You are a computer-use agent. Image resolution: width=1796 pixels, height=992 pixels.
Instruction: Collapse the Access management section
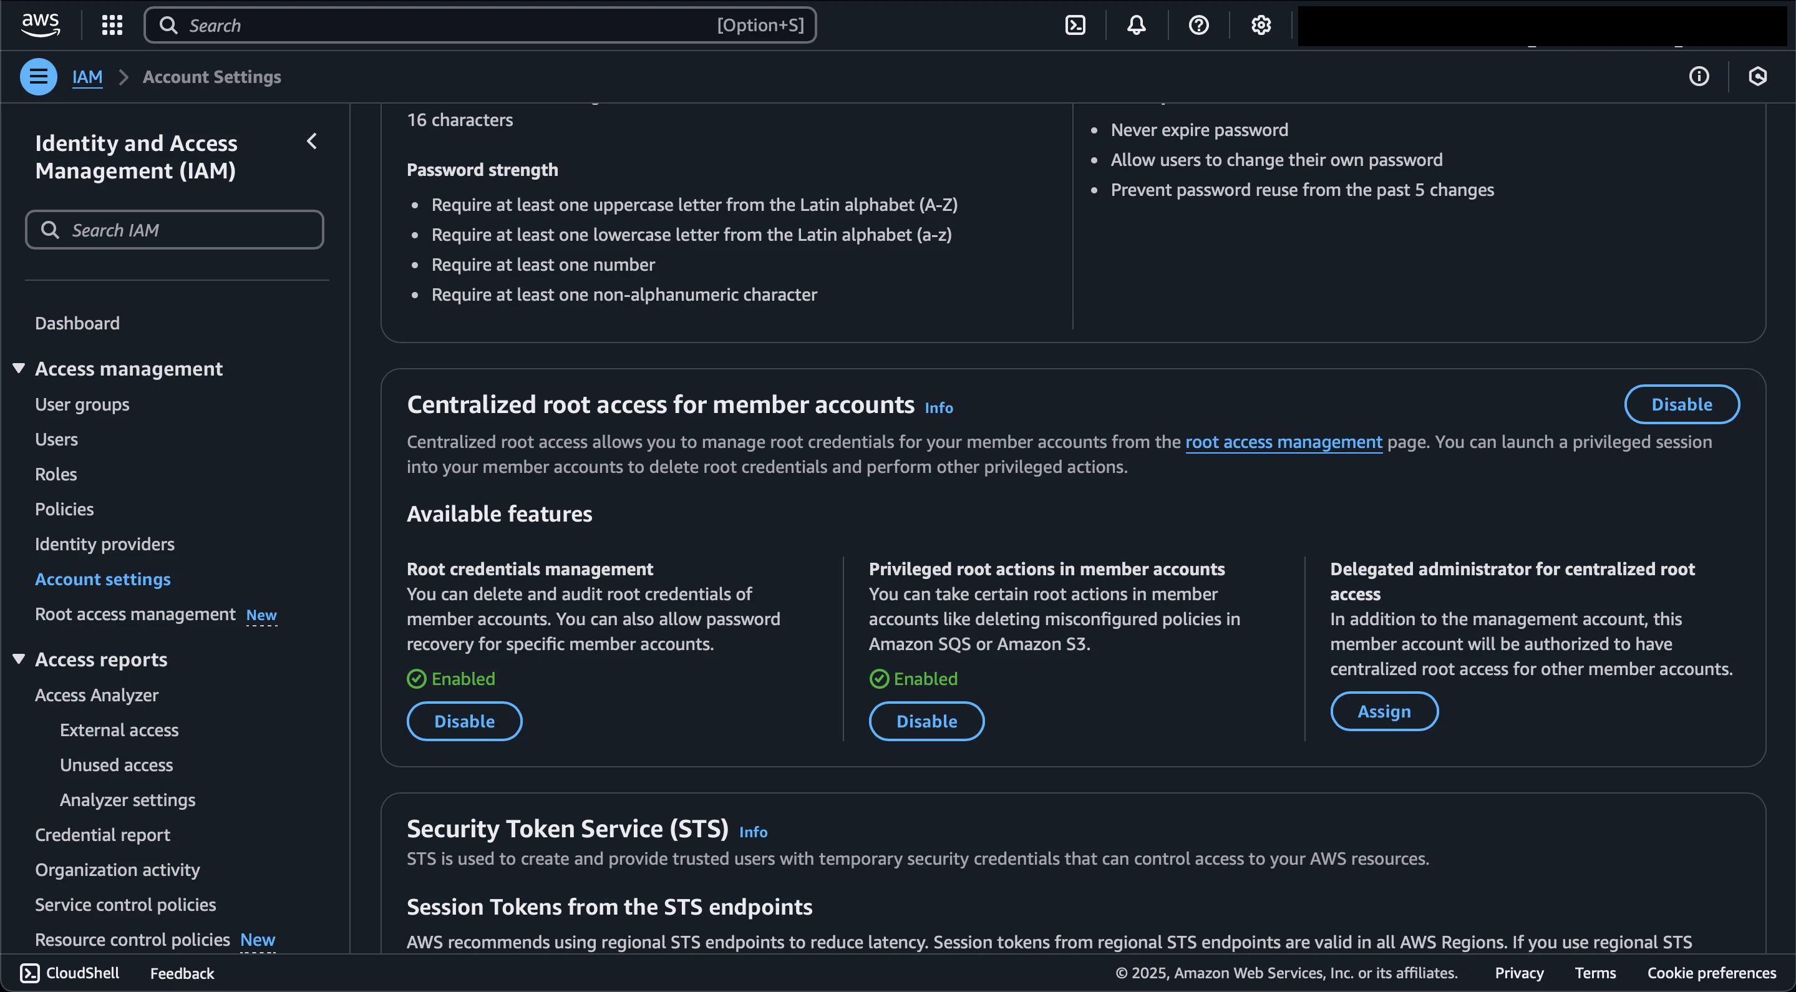pos(19,368)
